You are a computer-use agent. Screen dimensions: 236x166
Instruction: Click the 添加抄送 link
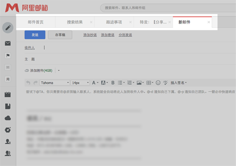click(90, 35)
